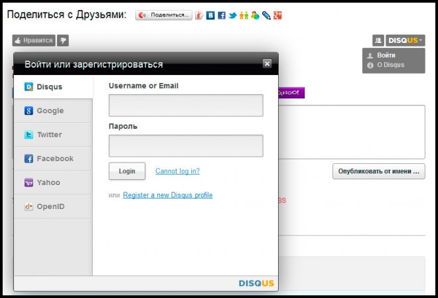Viewport: 438px width, 298px height.
Task: Close the Войти или зарегистрироваться dialog
Action: point(267,64)
